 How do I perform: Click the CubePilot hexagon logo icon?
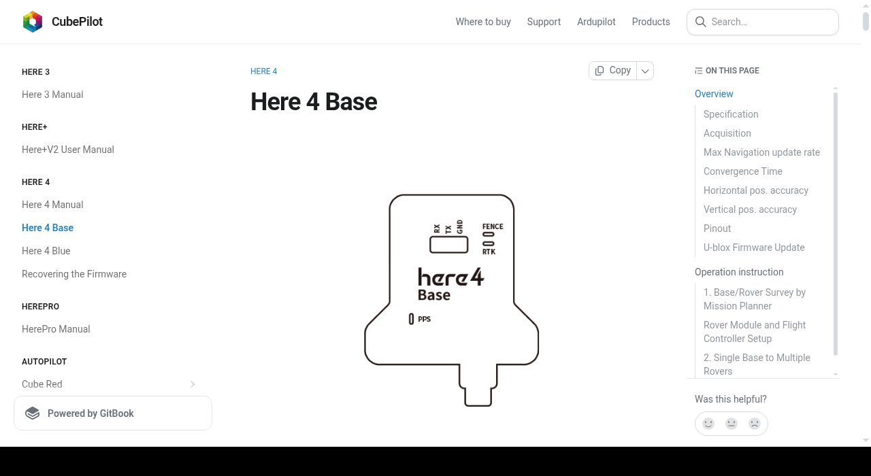coord(33,22)
